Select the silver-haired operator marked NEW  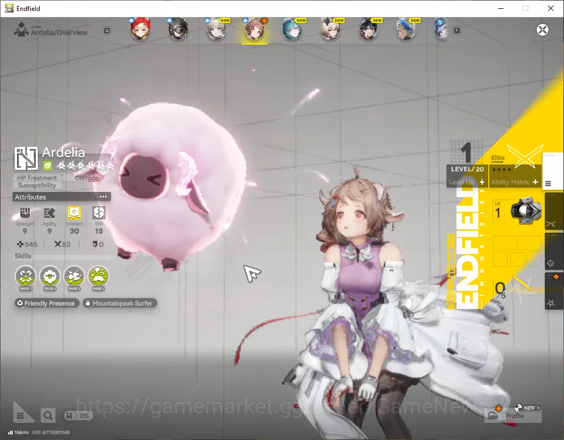(217, 30)
